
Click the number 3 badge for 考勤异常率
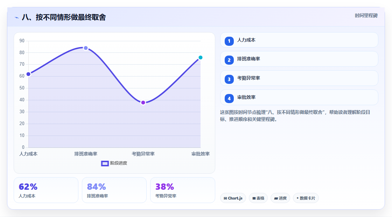point(229,79)
